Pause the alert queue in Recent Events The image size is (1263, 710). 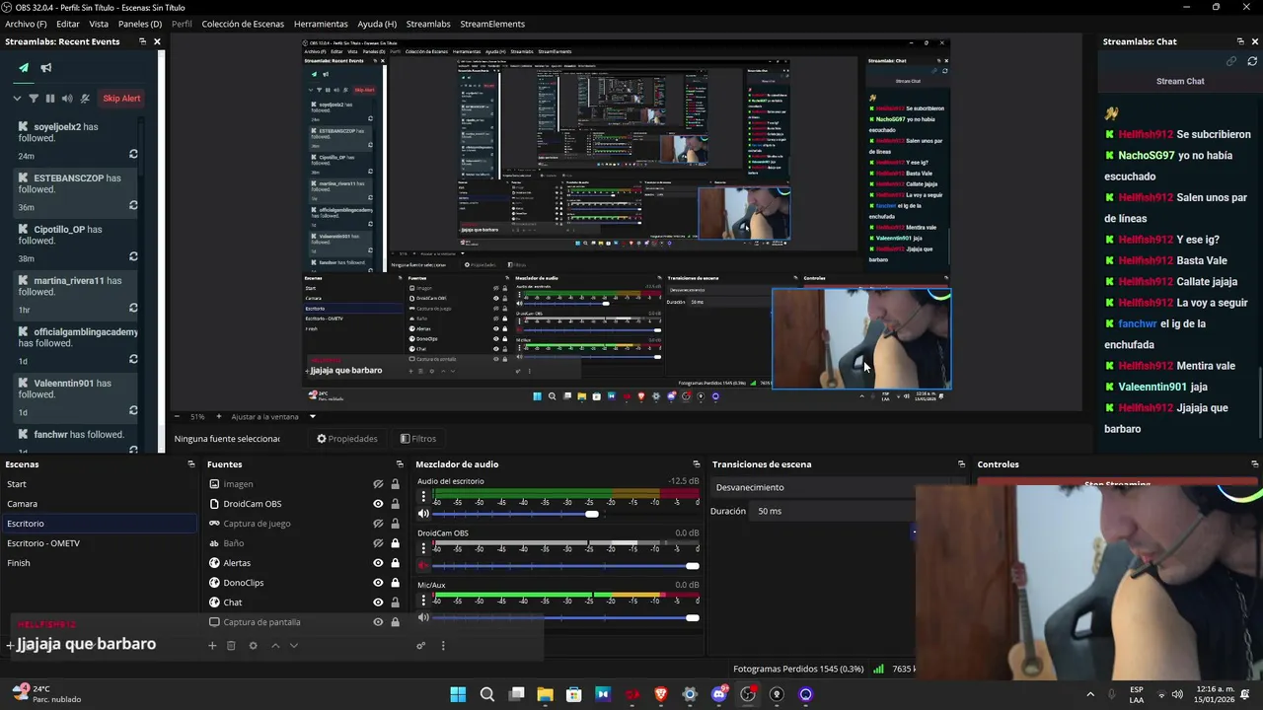click(50, 99)
